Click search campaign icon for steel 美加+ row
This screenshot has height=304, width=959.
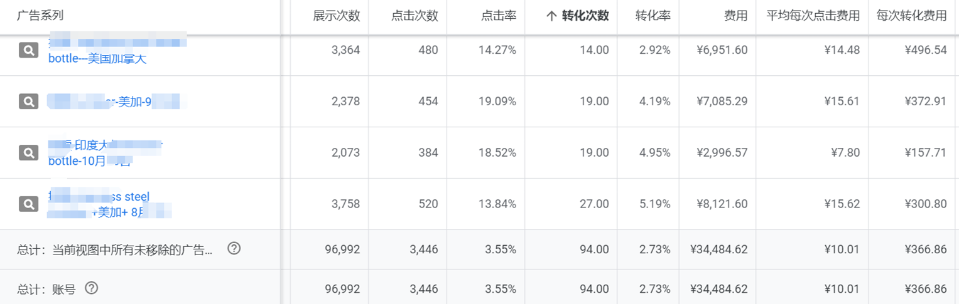[28, 204]
